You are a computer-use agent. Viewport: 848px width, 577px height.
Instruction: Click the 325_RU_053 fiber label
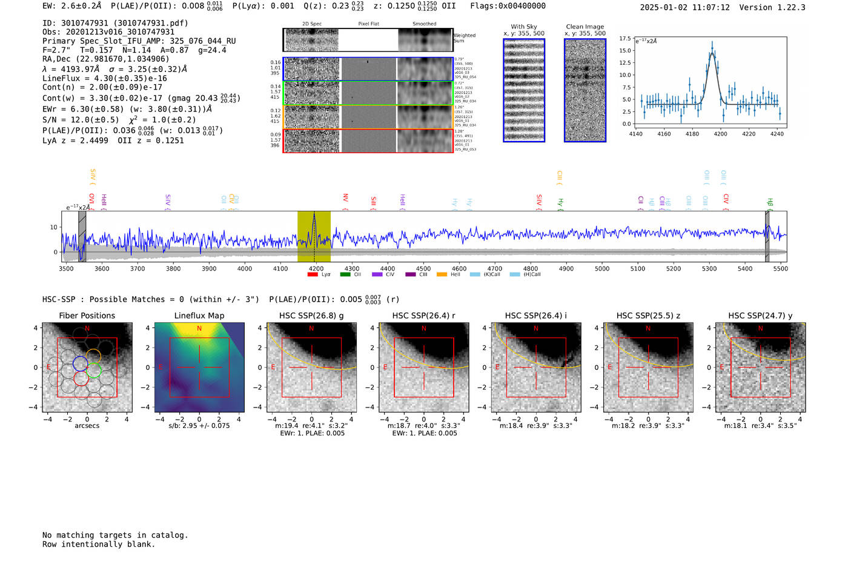click(465, 149)
